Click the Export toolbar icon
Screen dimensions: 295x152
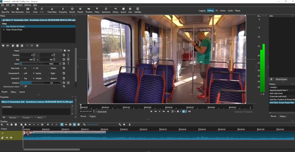pyautogui.click(x=123, y=10)
